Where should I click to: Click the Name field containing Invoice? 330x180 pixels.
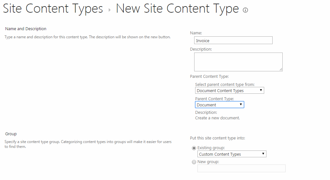click(233, 41)
